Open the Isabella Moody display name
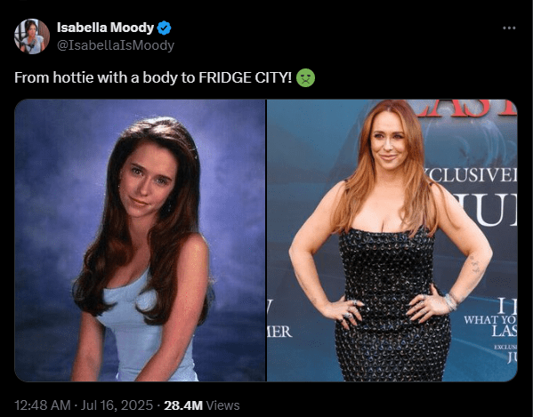 click(x=105, y=28)
